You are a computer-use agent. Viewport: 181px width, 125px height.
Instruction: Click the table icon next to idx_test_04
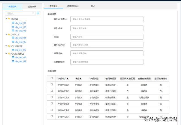pyautogui.click(x=13, y=38)
